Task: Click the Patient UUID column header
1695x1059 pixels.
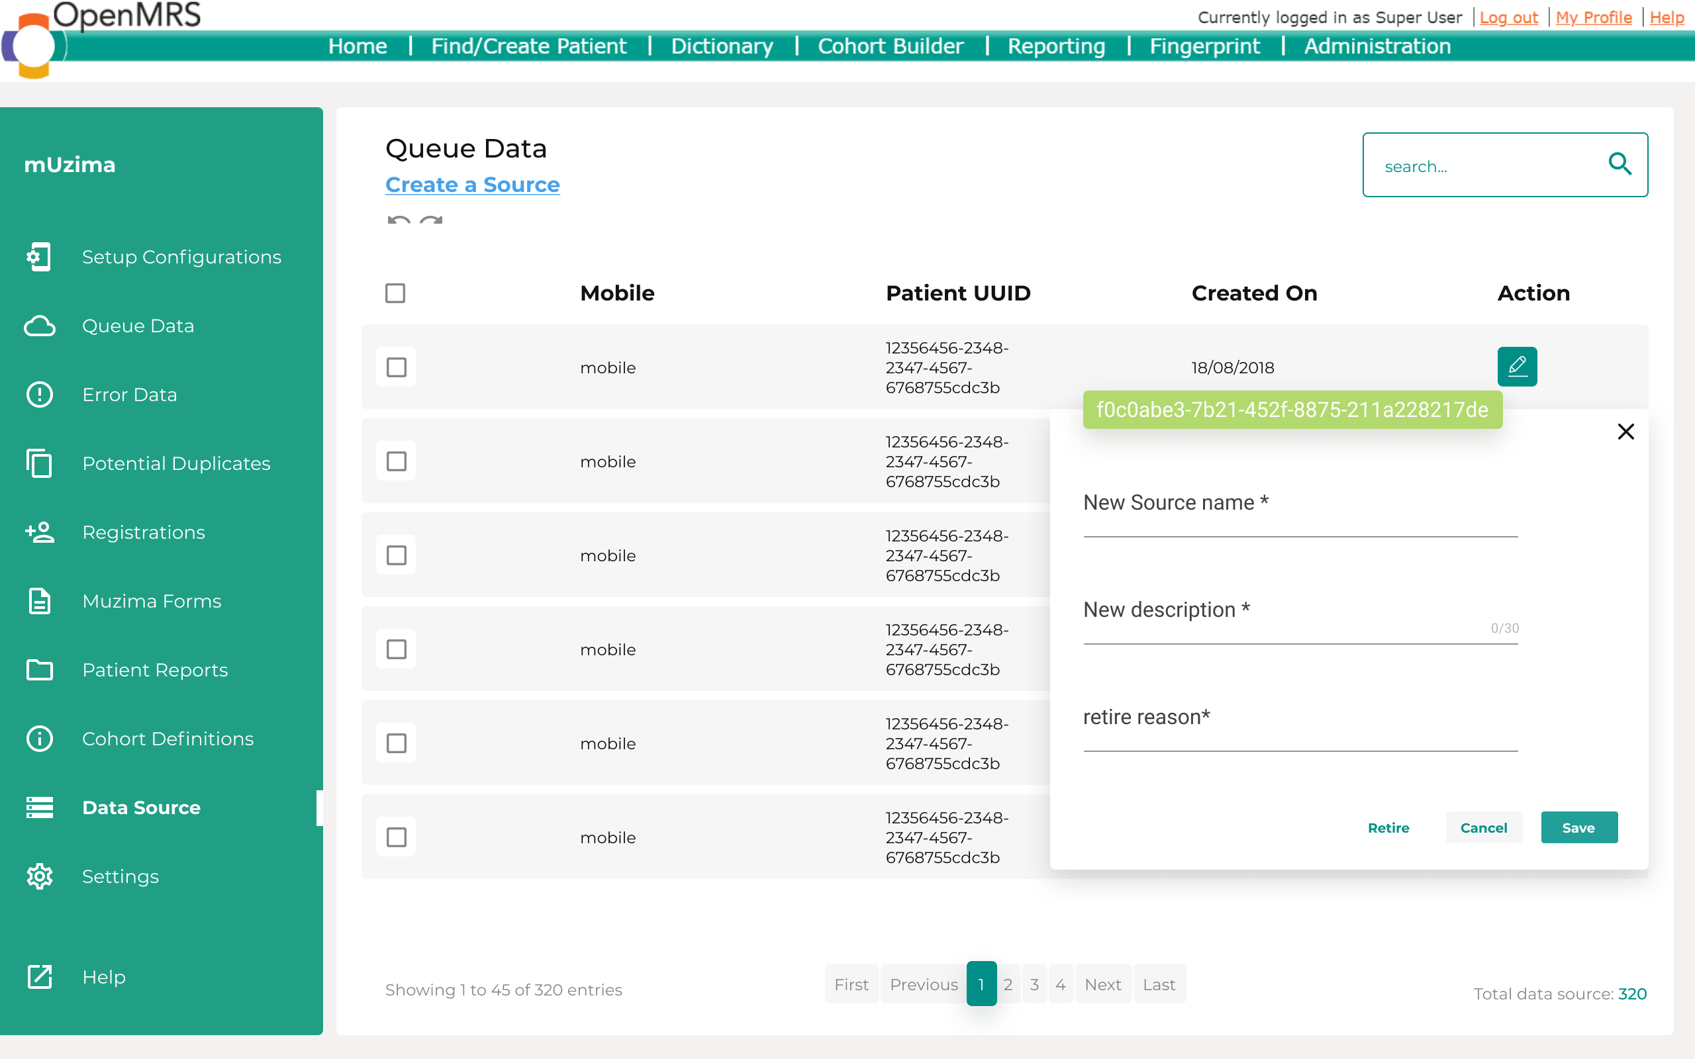Action: tap(958, 293)
